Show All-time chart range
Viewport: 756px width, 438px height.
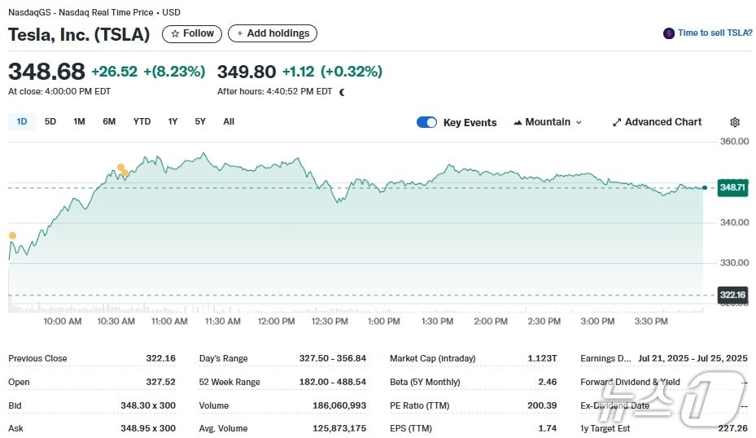click(x=229, y=122)
